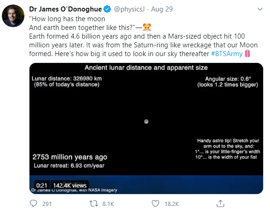Click the blue verified badge
Viewport: 270px width, 211px height.
[x=107, y=9]
